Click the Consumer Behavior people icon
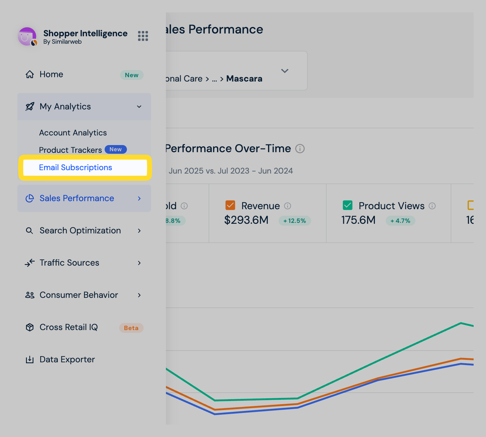This screenshot has height=437, width=486. (x=30, y=295)
